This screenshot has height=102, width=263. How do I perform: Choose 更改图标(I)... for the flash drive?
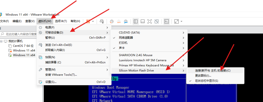(x=215, y=75)
